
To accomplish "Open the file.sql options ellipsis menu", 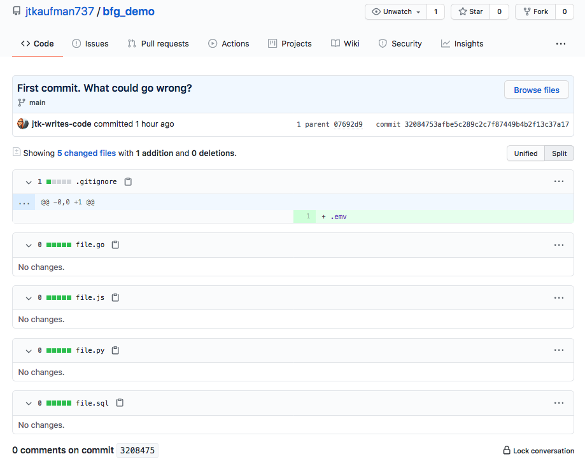I will [x=559, y=402].
